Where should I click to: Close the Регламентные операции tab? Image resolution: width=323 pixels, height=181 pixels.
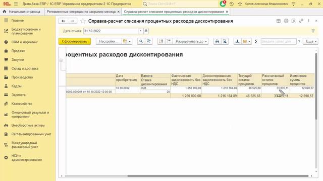pyautogui.click(x=119, y=12)
